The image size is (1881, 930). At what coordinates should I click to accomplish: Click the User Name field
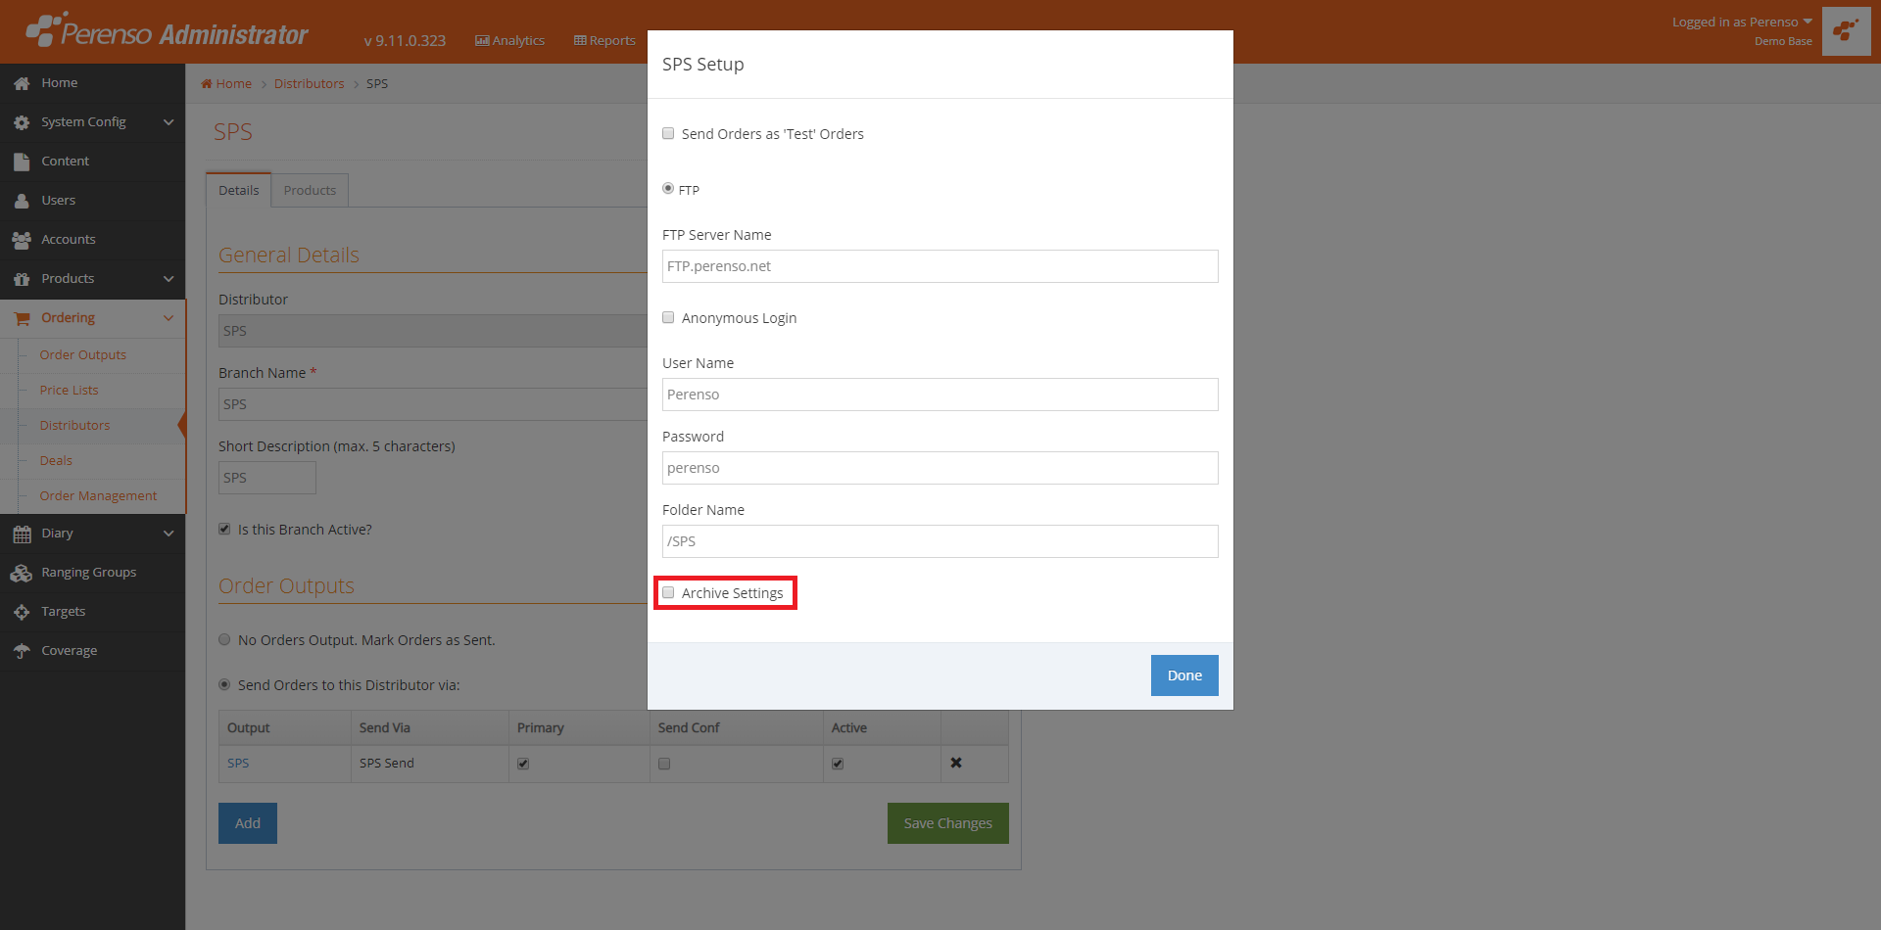click(x=940, y=395)
